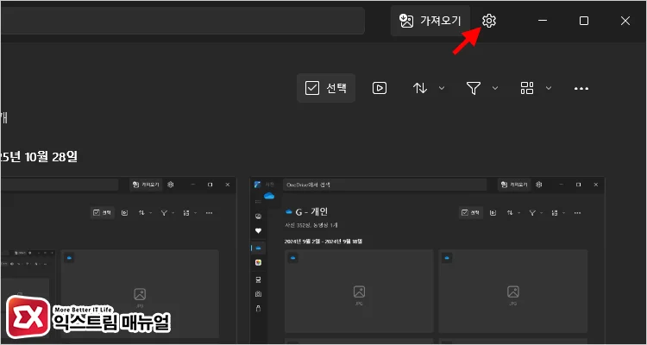The image size is (647, 345).
Task: Expand the chevron next to the filter funnel
Action: (495, 88)
